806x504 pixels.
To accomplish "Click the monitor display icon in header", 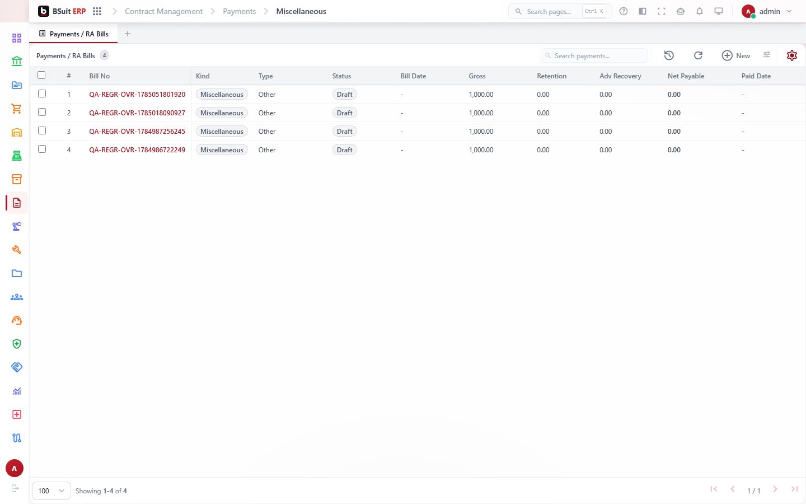I will 719,11.
